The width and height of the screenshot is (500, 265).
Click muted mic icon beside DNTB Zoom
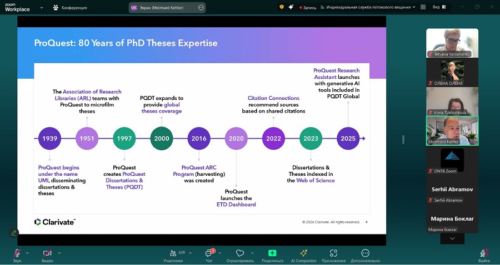point(431,171)
